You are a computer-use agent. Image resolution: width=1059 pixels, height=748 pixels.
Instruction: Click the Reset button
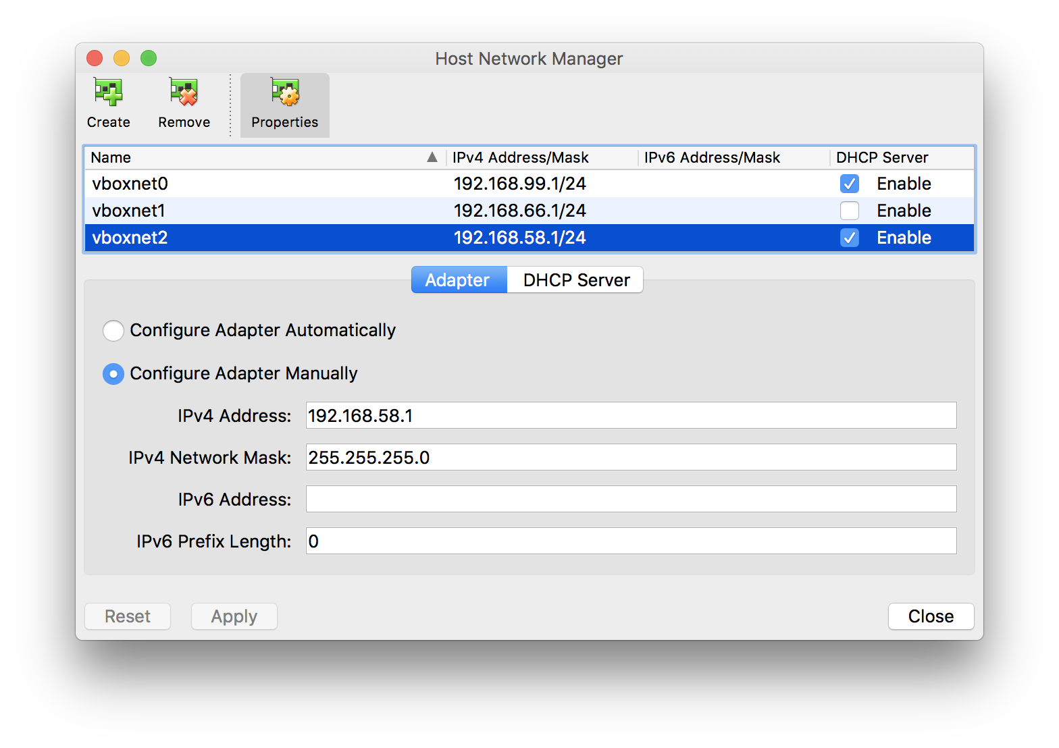[128, 616]
